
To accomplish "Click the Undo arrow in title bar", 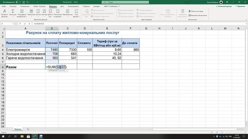I will [28, 2].
